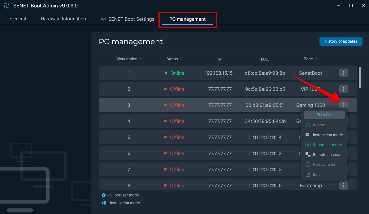The height and width of the screenshot is (214, 369).
Task: View Hardware info from the context menu
Action: pos(325,164)
